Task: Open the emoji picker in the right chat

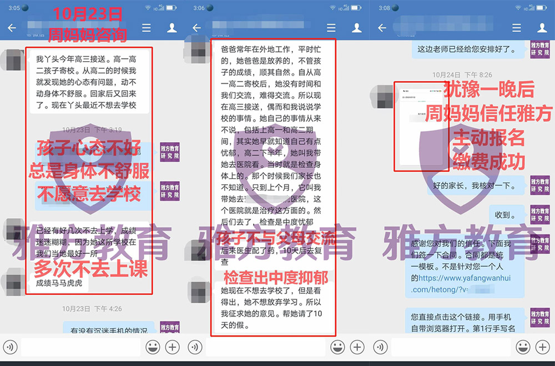Action: [x=521, y=347]
